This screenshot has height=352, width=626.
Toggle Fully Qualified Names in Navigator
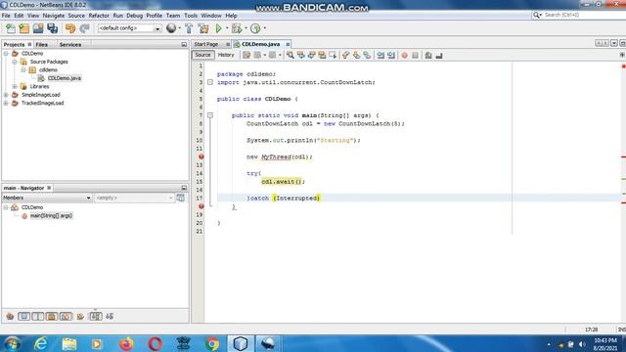tap(80, 317)
